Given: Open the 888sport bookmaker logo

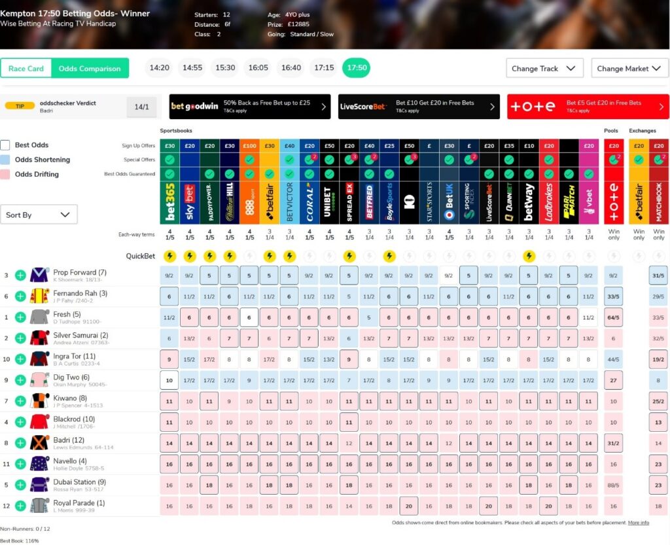Looking at the screenshot, I should 249,202.
